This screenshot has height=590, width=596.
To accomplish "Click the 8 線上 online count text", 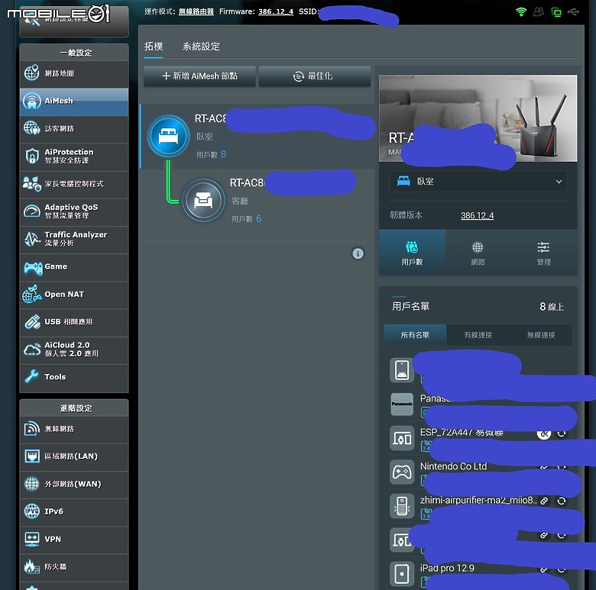I will point(551,306).
